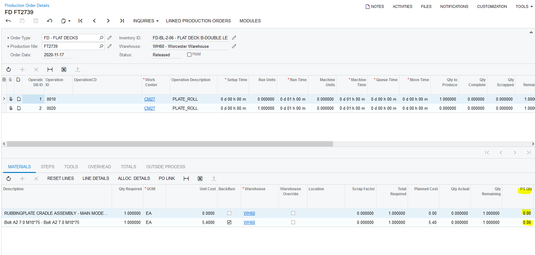Open the CM27 work center link for operation 0010
535x255 pixels.
point(150,99)
